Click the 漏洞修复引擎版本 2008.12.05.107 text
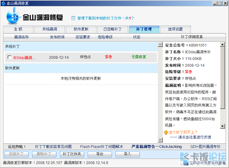The image size is (229, 168). [x=33, y=163]
